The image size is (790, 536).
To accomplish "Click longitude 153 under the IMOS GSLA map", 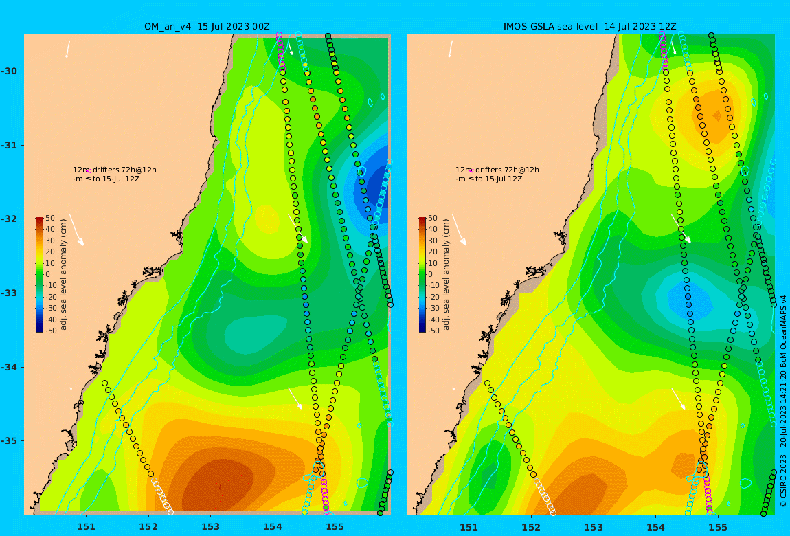I will 594,526.
